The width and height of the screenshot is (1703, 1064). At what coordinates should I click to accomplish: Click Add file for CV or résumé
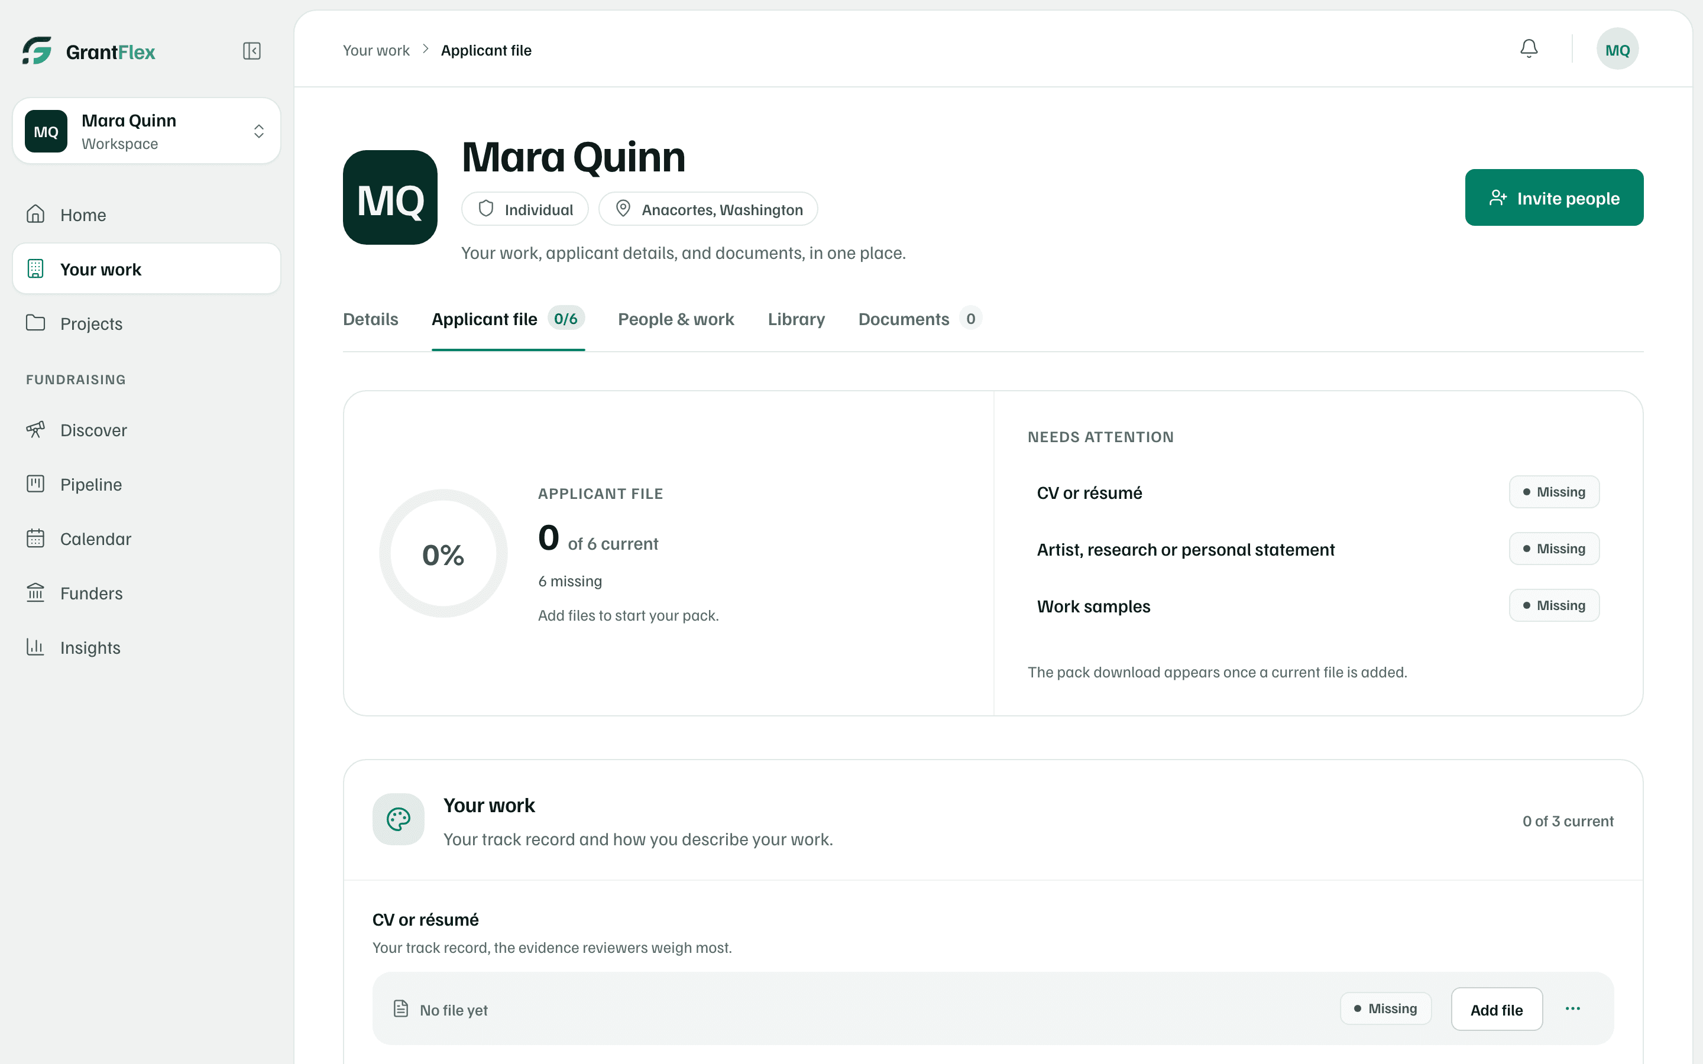(x=1496, y=1009)
